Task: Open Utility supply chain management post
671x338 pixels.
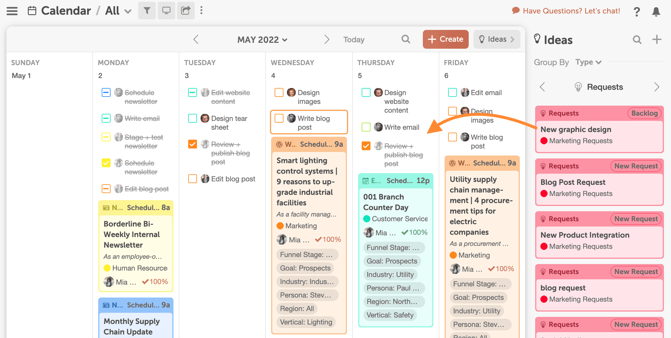Action: (481, 206)
